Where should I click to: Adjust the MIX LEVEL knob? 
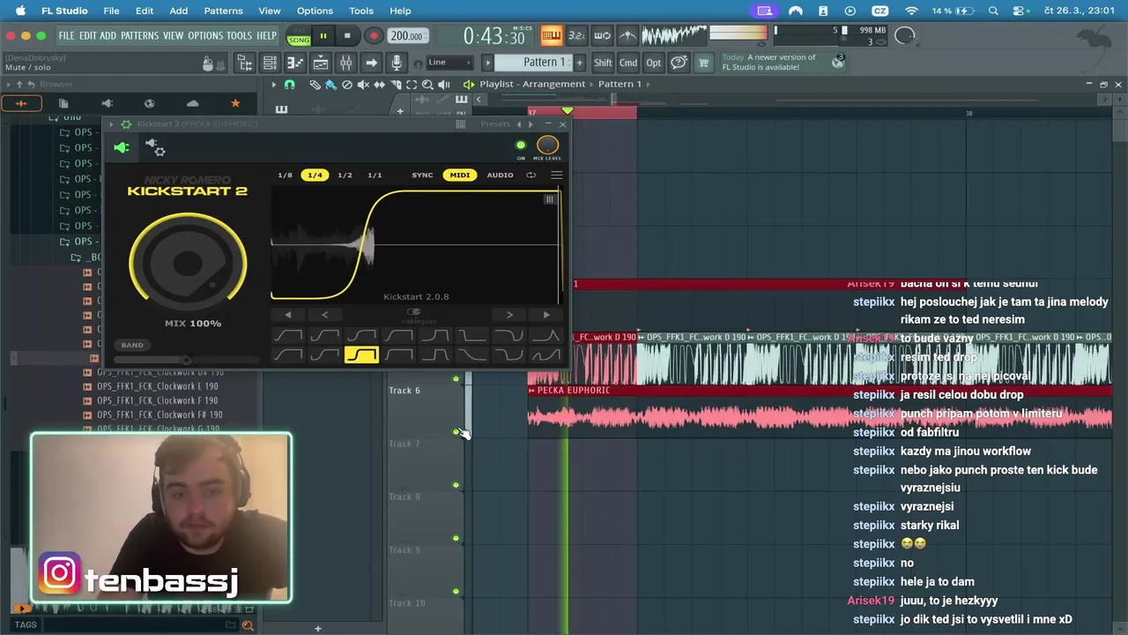point(547,146)
